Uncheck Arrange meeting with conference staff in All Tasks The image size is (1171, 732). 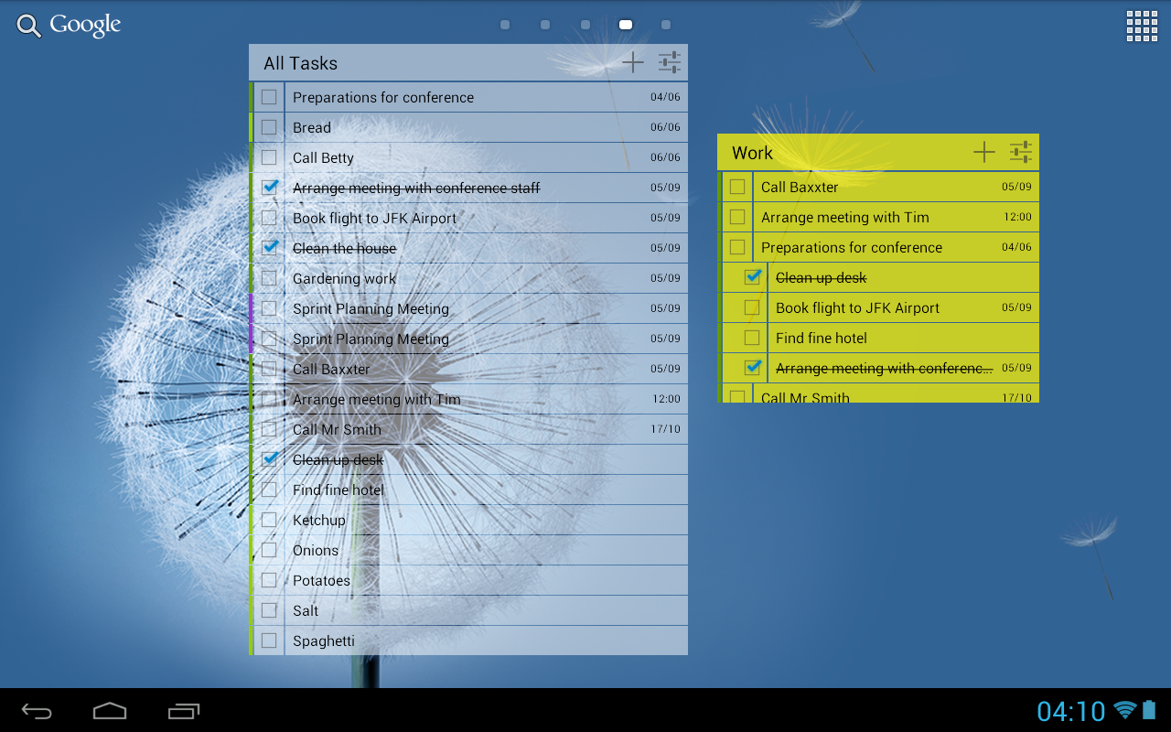(269, 188)
